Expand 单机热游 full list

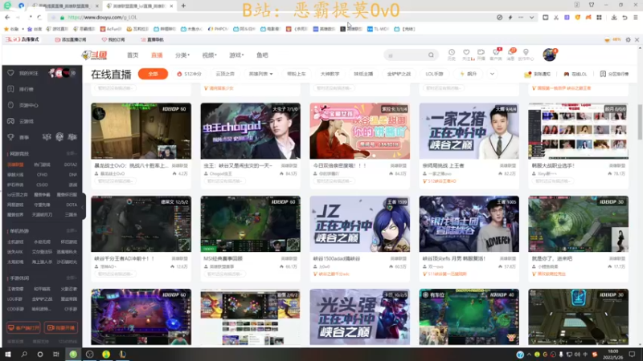[72, 231]
